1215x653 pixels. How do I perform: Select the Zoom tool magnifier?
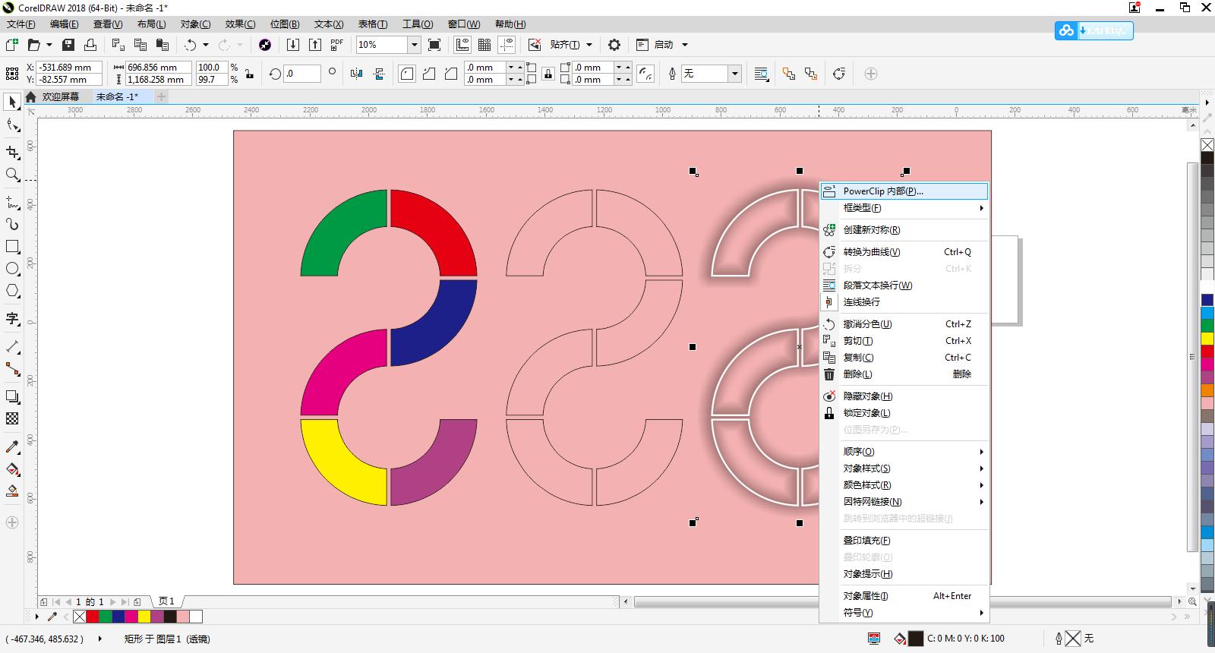[12, 175]
